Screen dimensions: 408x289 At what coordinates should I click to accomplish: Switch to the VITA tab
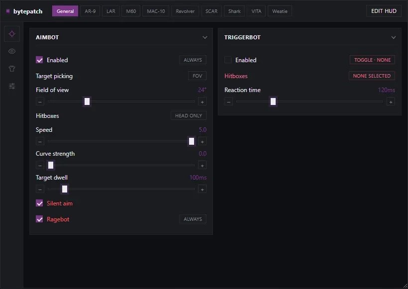point(256,11)
